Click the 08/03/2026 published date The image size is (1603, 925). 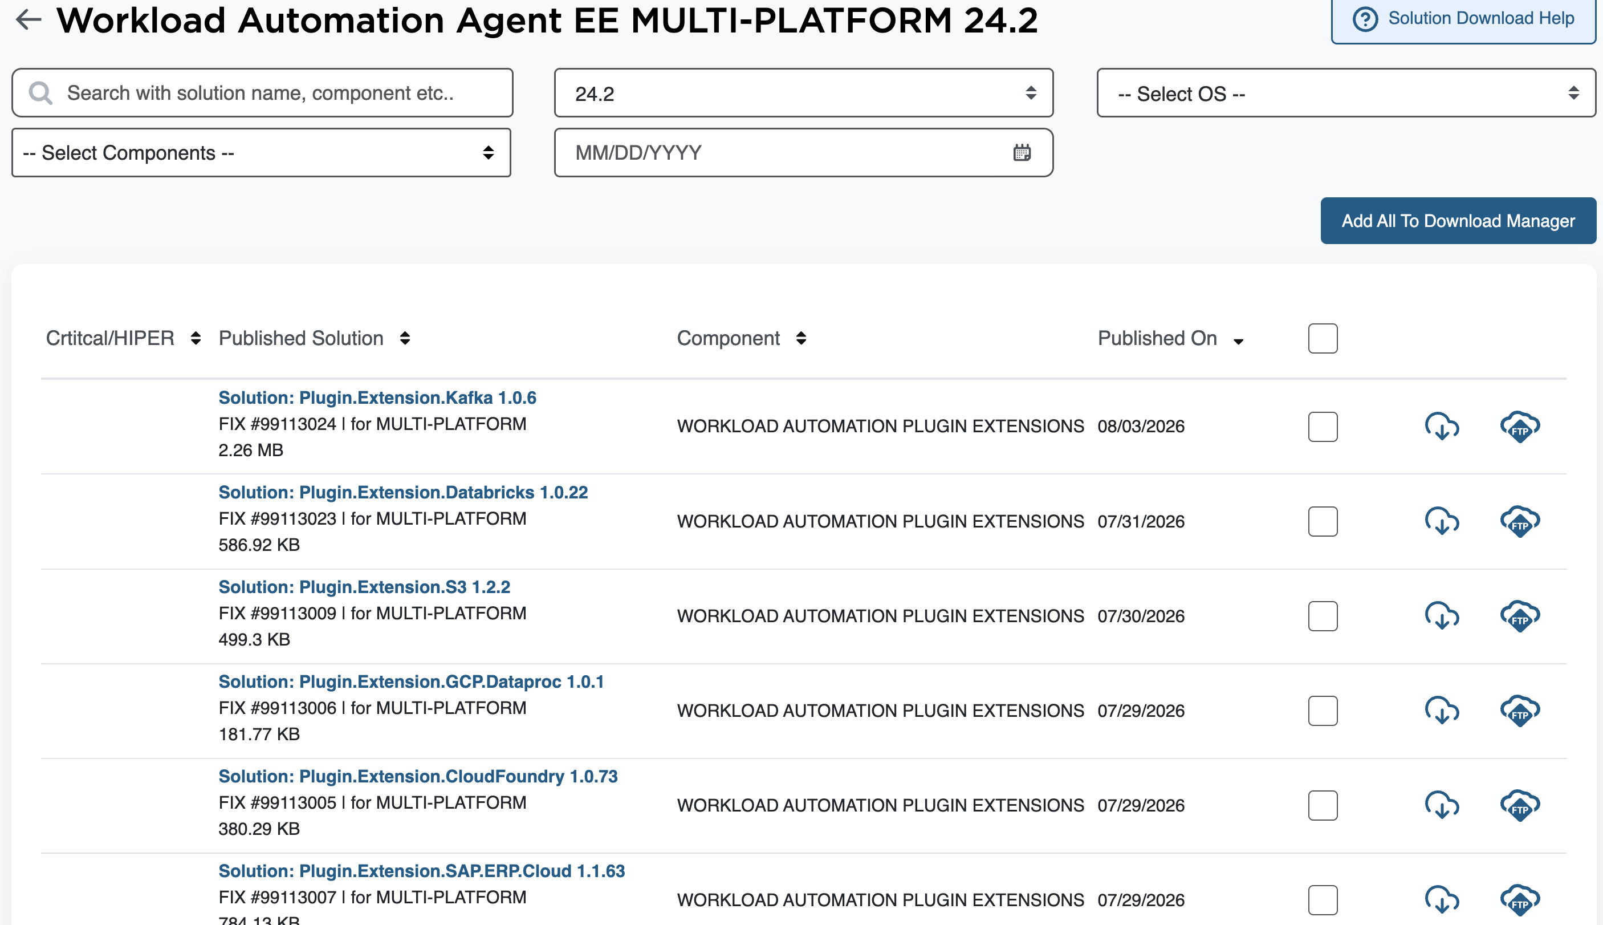(1141, 427)
